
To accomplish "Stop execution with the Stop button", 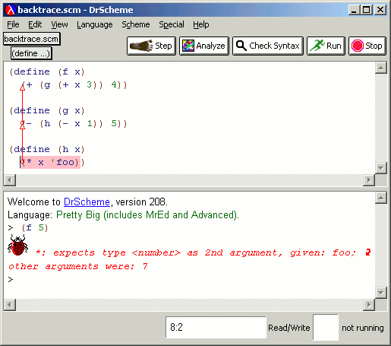I will pyautogui.click(x=367, y=46).
